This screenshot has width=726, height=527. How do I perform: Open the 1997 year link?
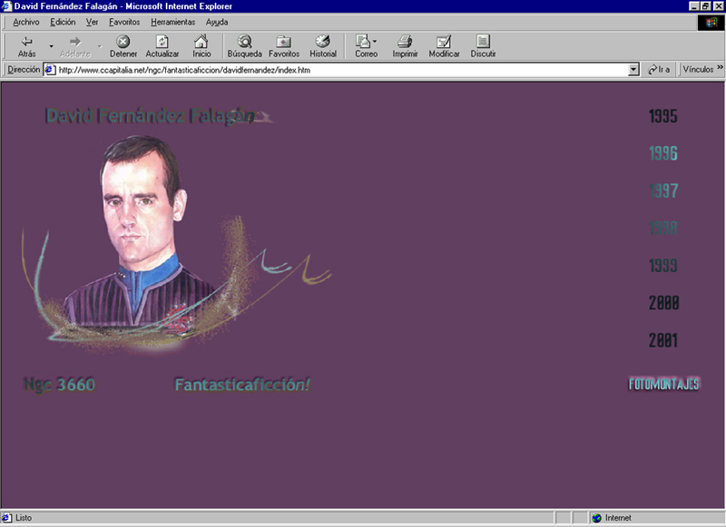click(663, 190)
